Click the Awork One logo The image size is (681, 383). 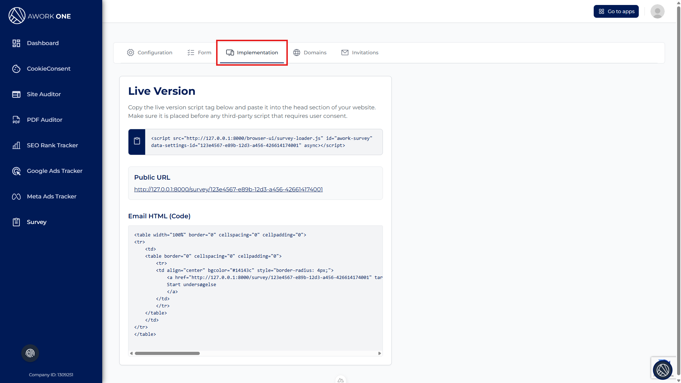[40, 16]
